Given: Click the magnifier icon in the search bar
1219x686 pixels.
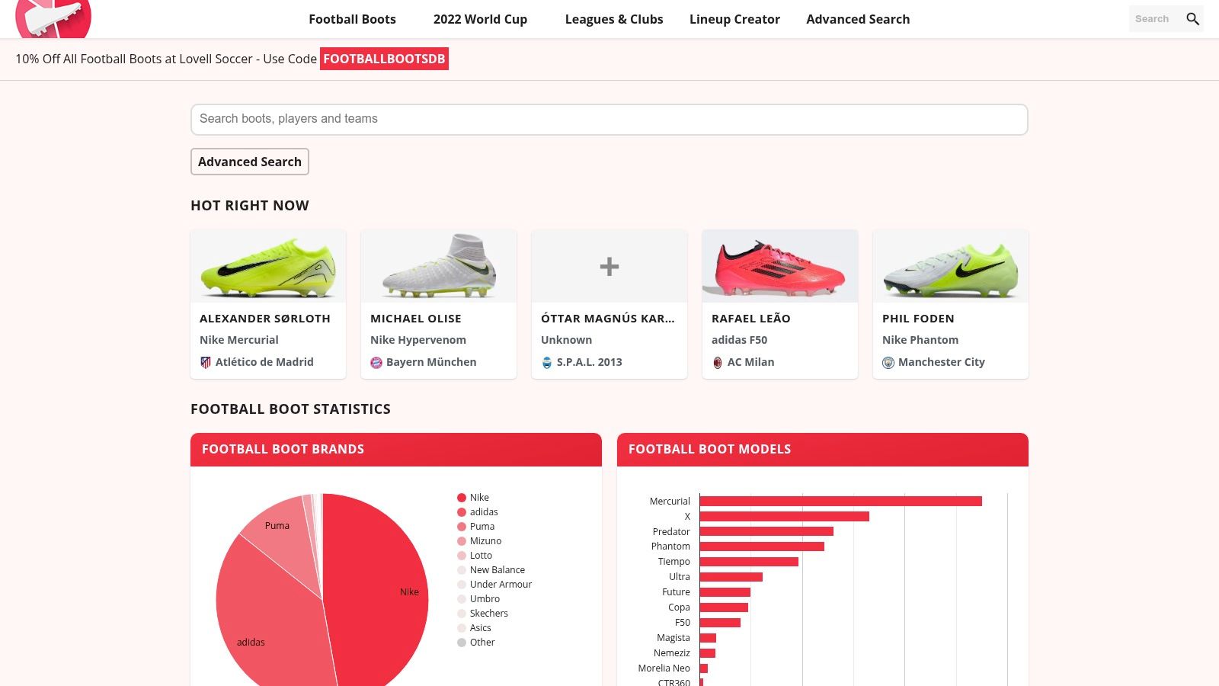Looking at the screenshot, I should coord(1193,19).
